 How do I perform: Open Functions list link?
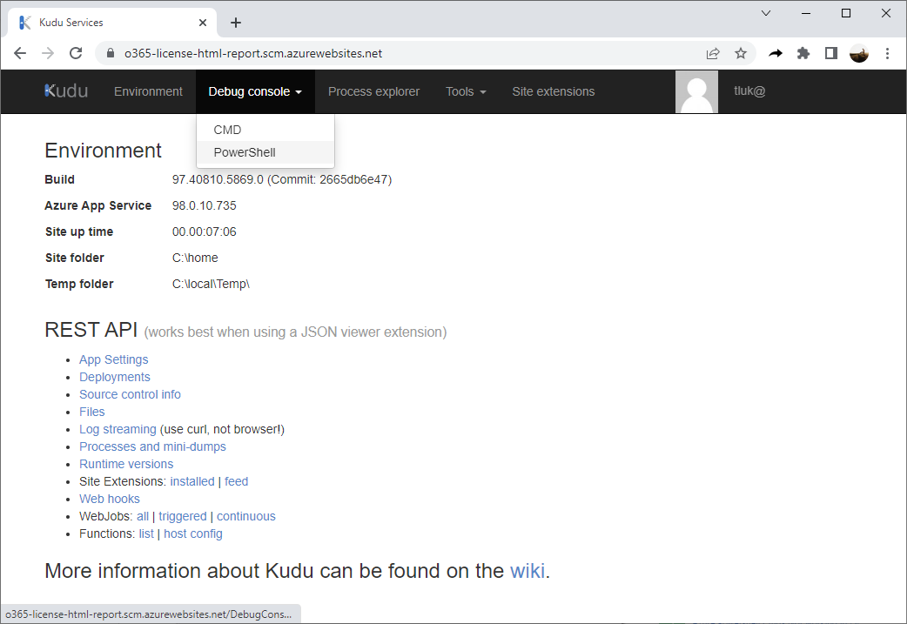point(146,533)
